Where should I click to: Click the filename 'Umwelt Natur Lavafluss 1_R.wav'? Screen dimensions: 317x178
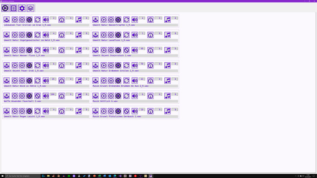(x=111, y=40)
